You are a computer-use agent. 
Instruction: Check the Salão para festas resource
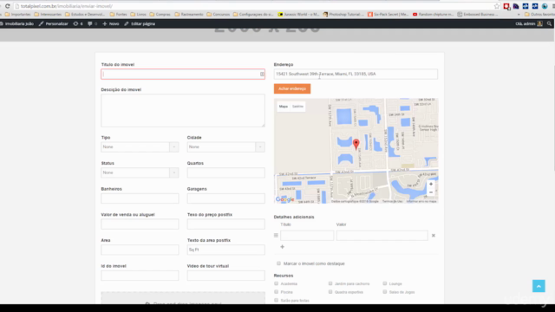(x=276, y=300)
